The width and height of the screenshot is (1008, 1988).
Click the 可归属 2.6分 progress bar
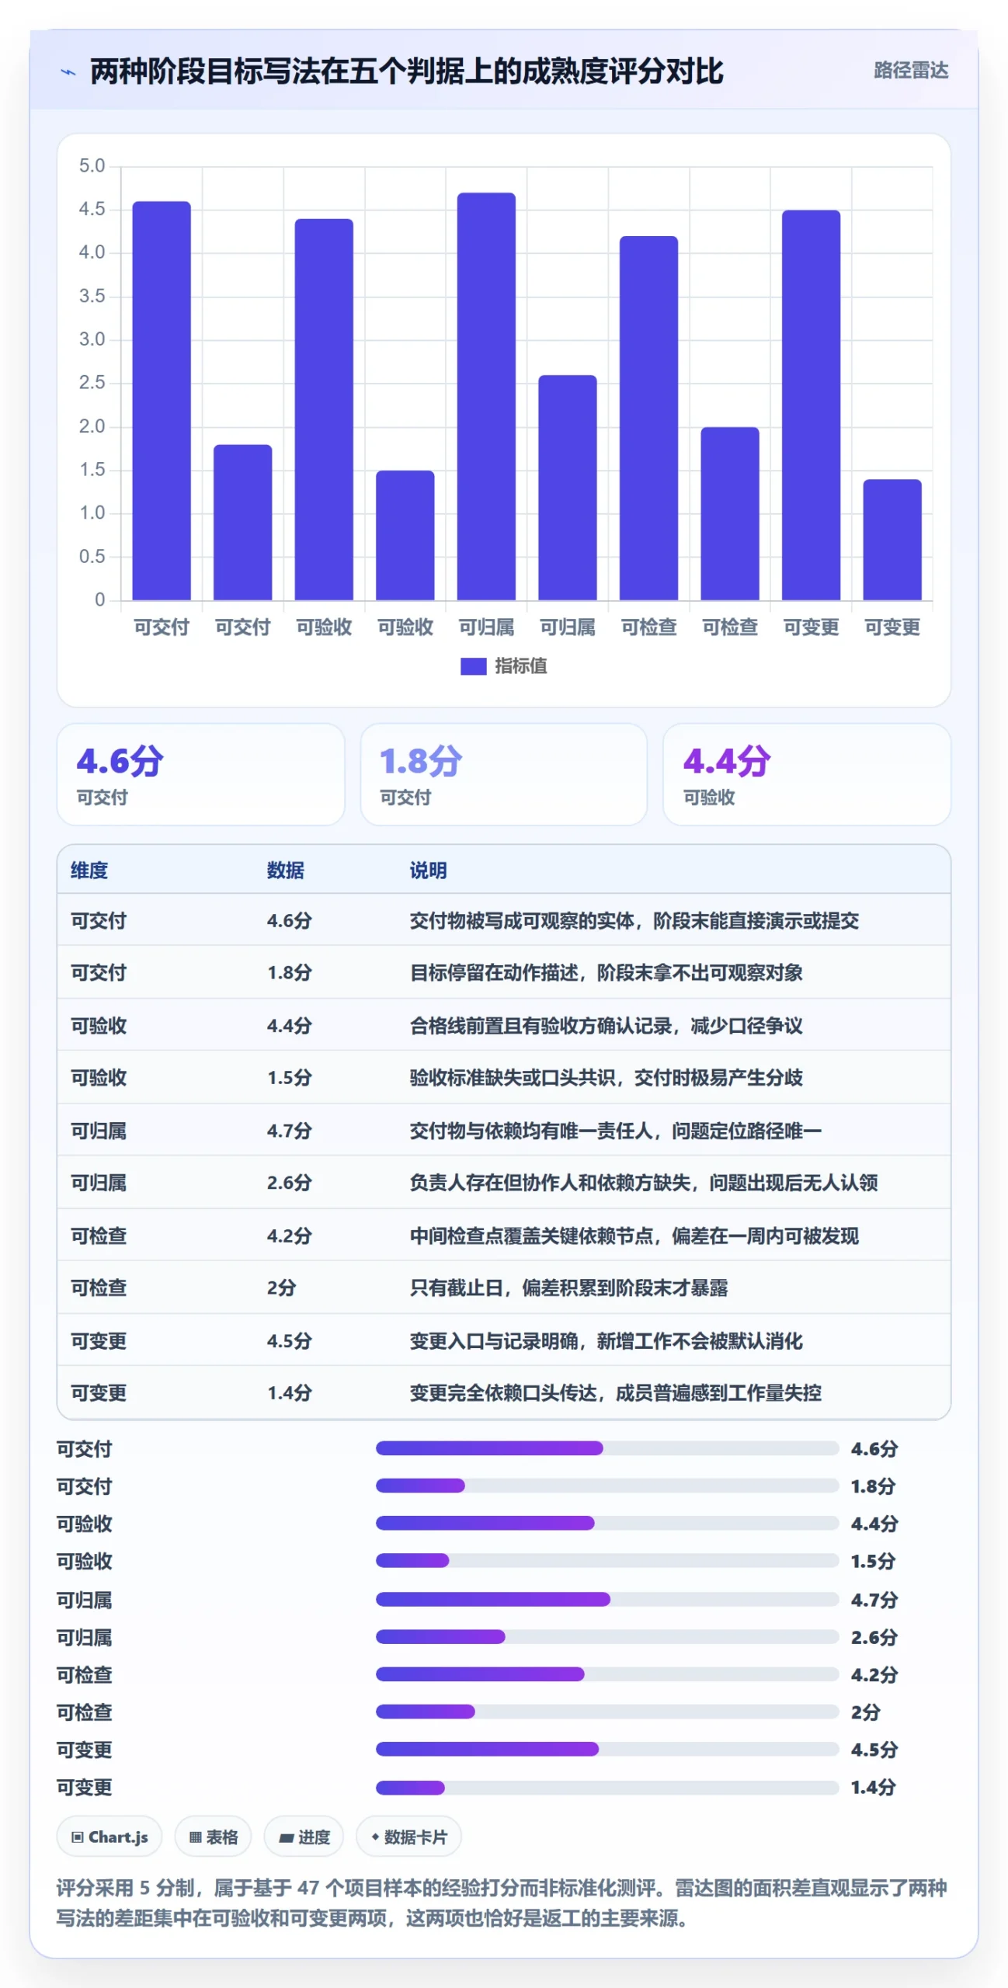coord(607,1637)
